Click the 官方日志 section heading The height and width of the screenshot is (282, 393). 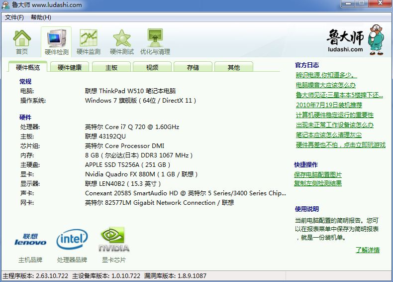tap(307, 65)
